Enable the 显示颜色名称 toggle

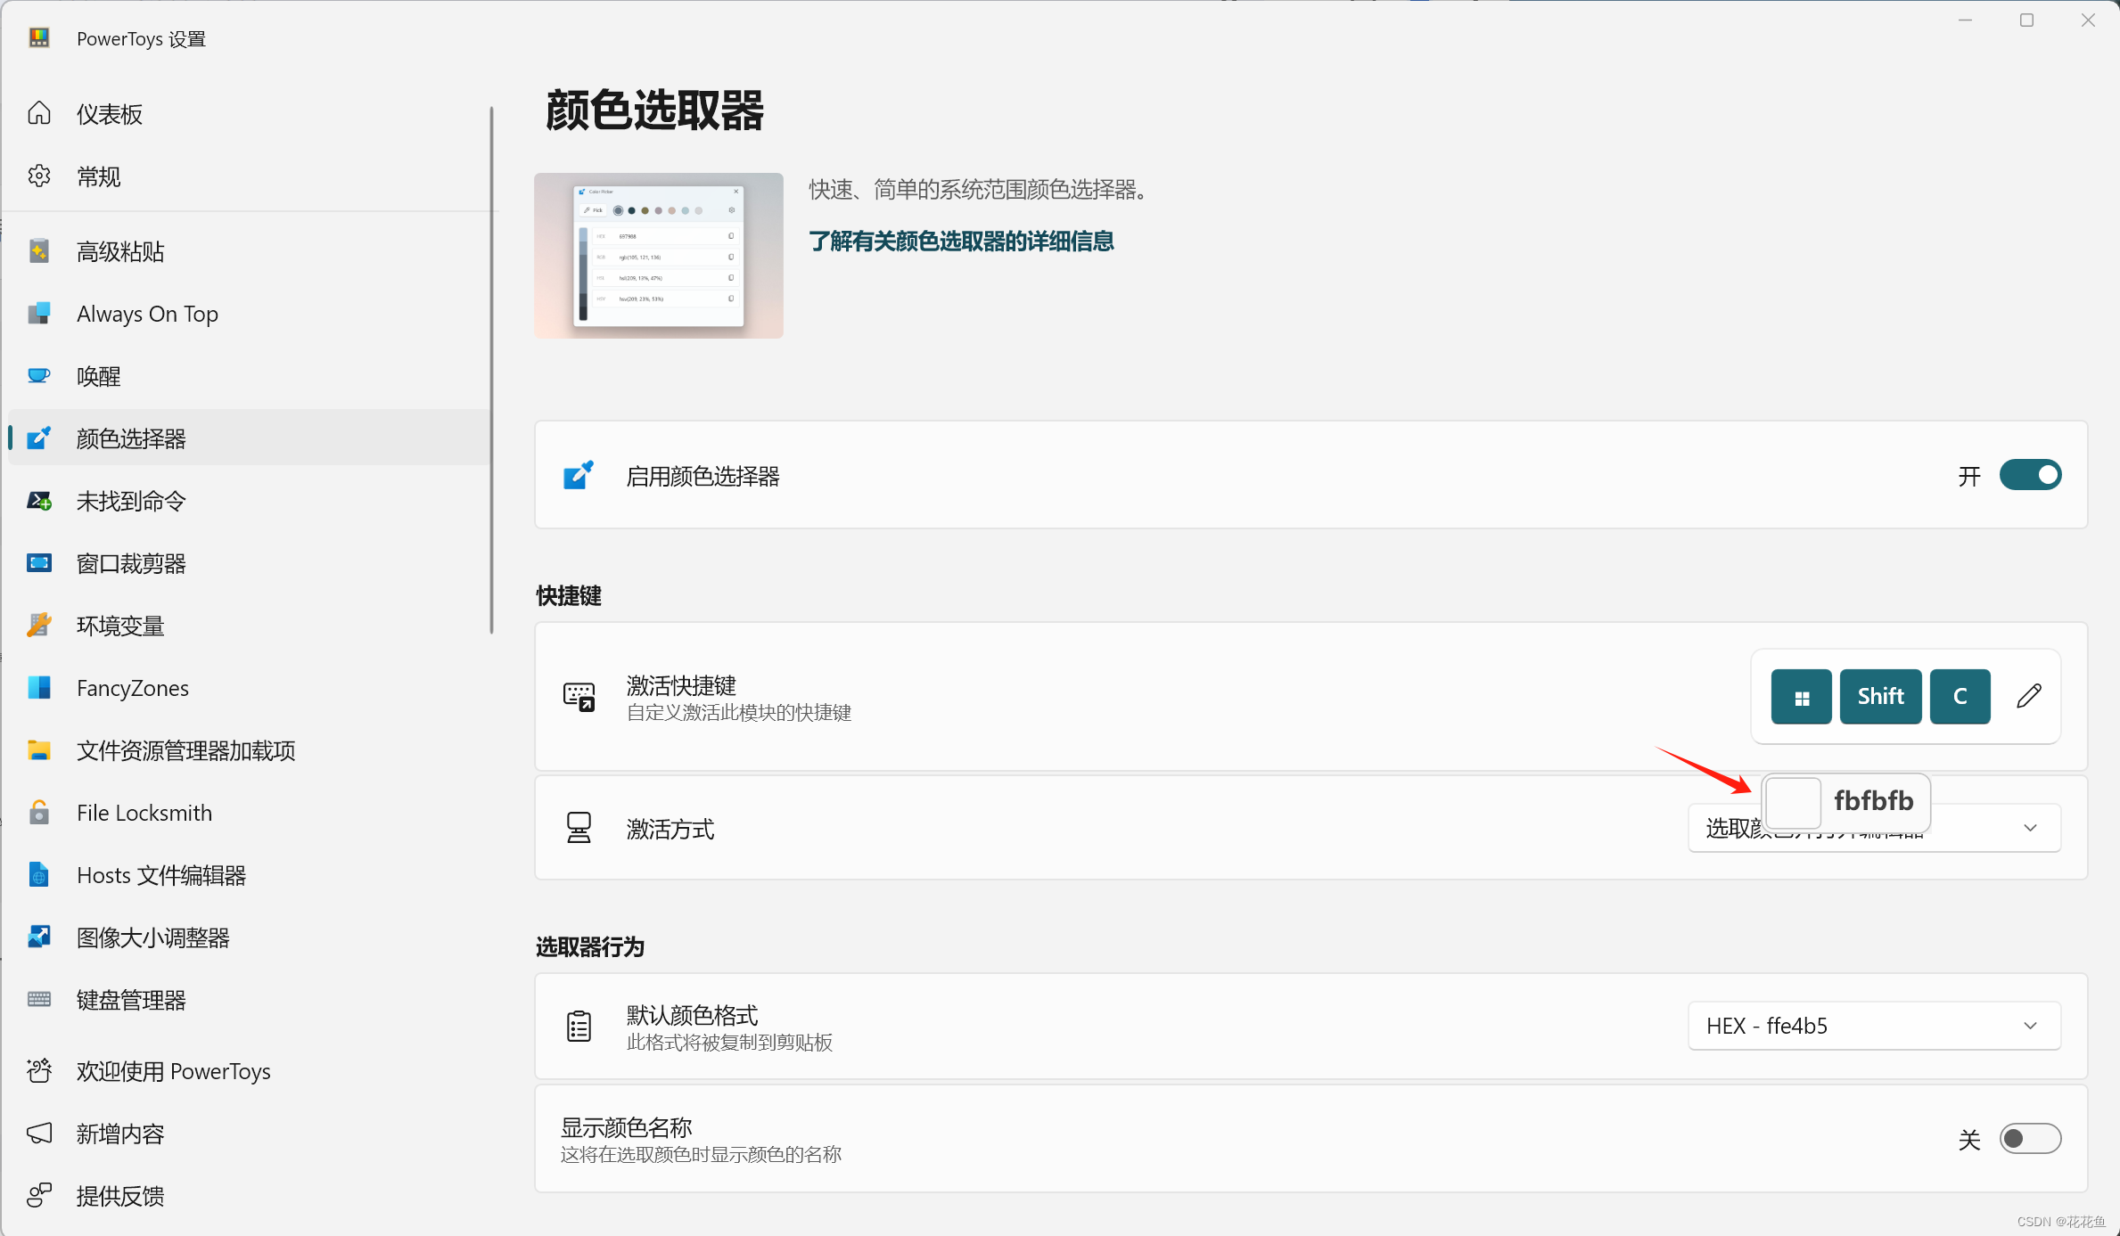pos(2029,1139)
